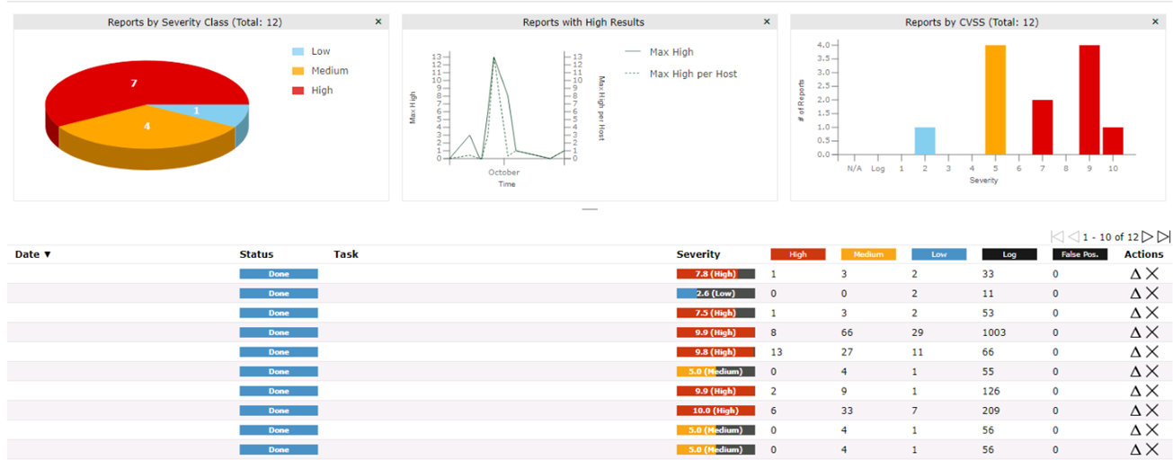Sort the table by Task column
The height and width of the screenshot is (460, 1173).
coord(346,254)
